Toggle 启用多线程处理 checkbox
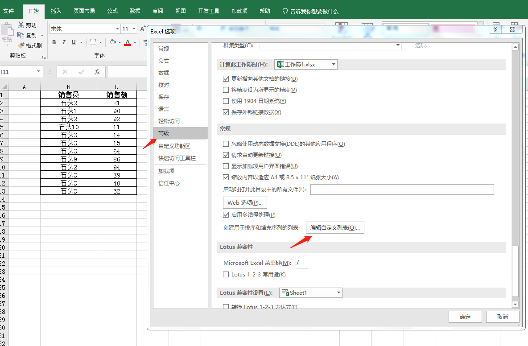Image resolution: width=528 pixels, height=346 pixels. (226, 215)
